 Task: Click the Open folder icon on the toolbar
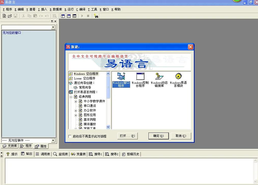pyautogui.click(x=10, y=16)
